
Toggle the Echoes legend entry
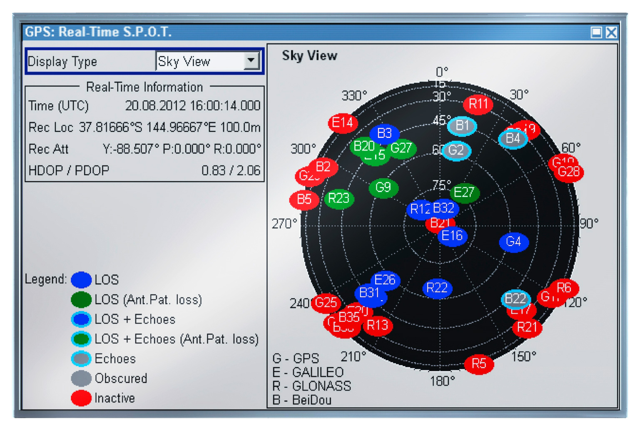tap(81, 359)
